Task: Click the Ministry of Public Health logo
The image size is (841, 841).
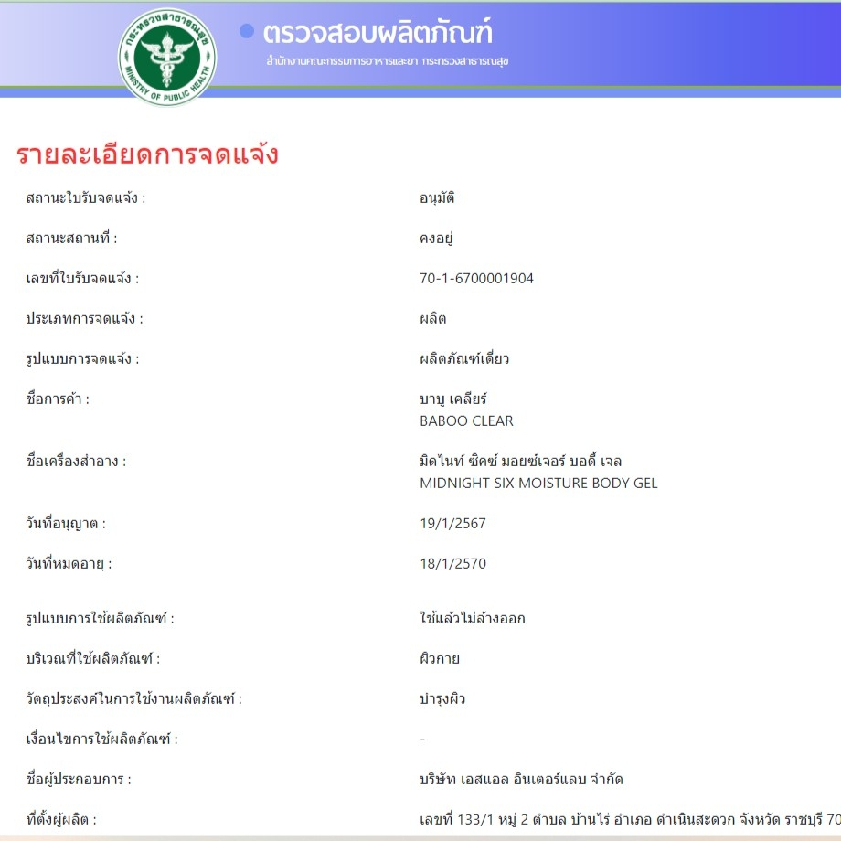Action: click(x=167, y=57)
